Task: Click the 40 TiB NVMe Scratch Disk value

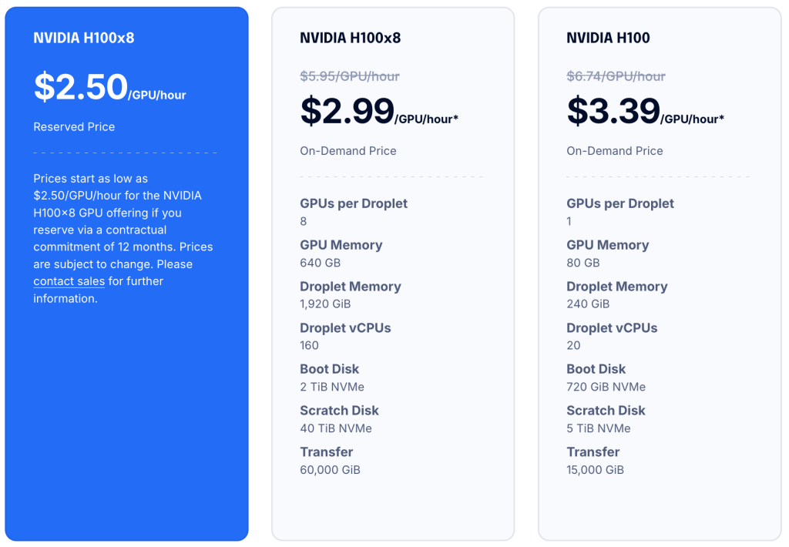Action: 336,428
